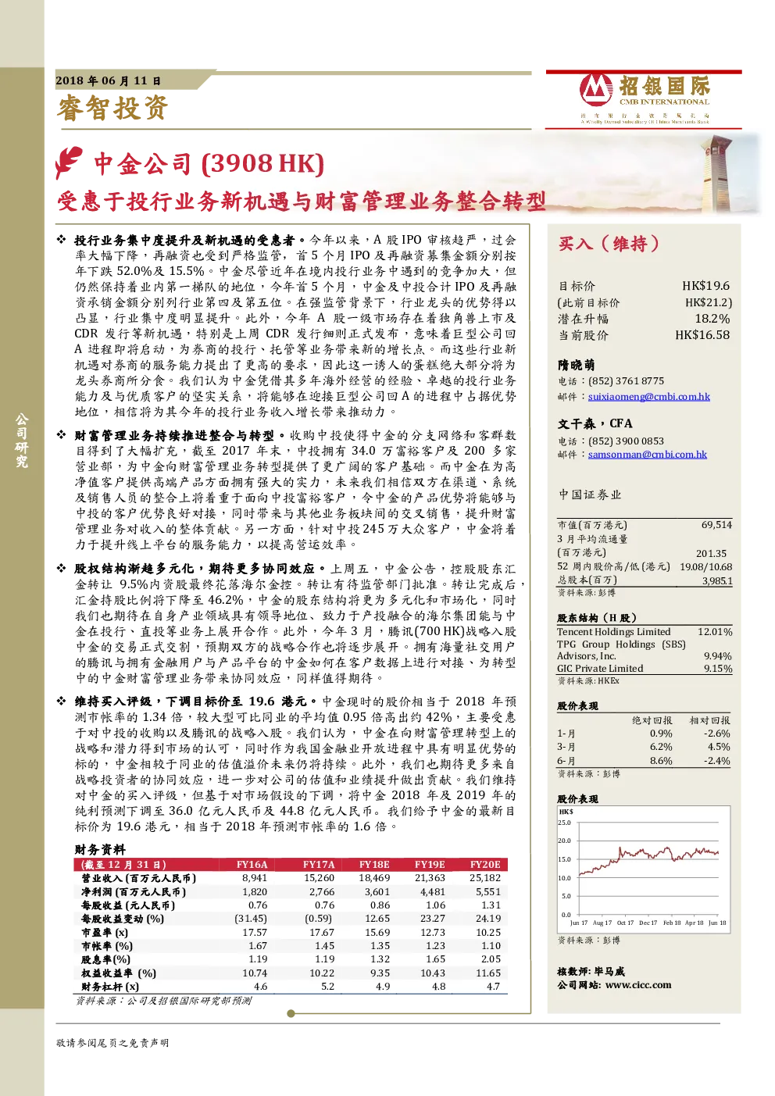Click the bullet heading 维持买入评级
The image size is (775, 1096).
(x=112, y=702)
